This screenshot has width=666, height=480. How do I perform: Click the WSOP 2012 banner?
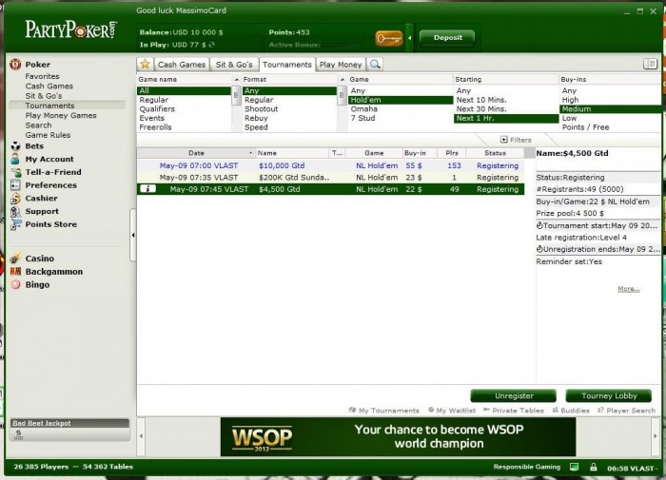pos(398,436)
